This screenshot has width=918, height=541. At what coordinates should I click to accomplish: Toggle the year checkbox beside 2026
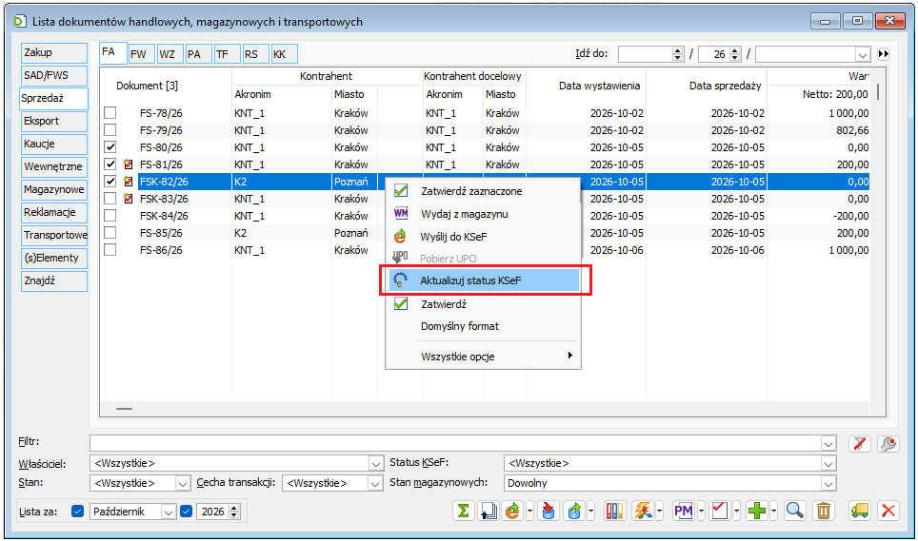(x=187, y=512)
